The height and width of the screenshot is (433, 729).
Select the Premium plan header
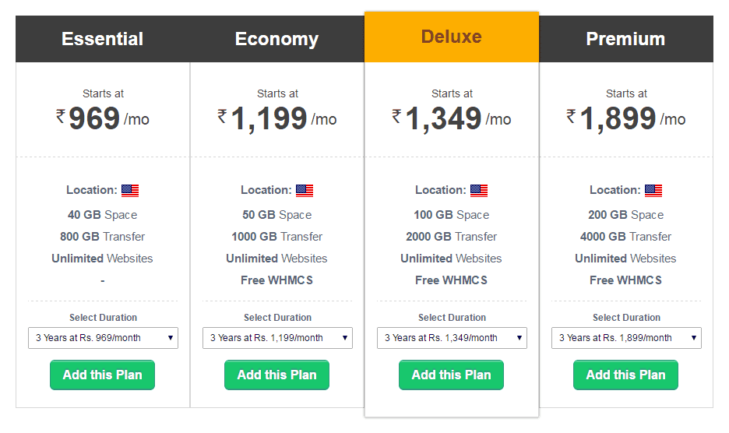click(626, 39)
